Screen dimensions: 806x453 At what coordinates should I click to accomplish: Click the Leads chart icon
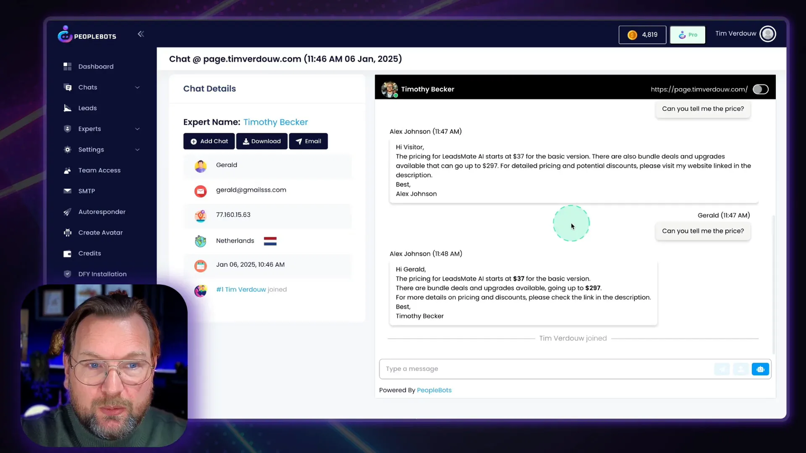coord(68,108)
